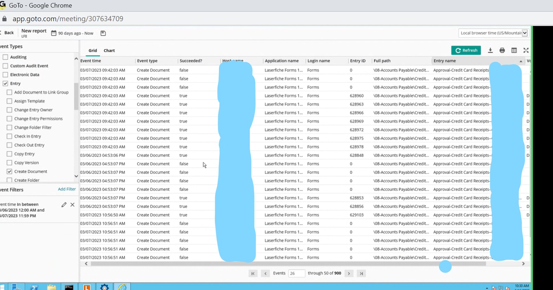Go to next page of events
Viewport: 553px width, 290px height.
click(349, 273)
